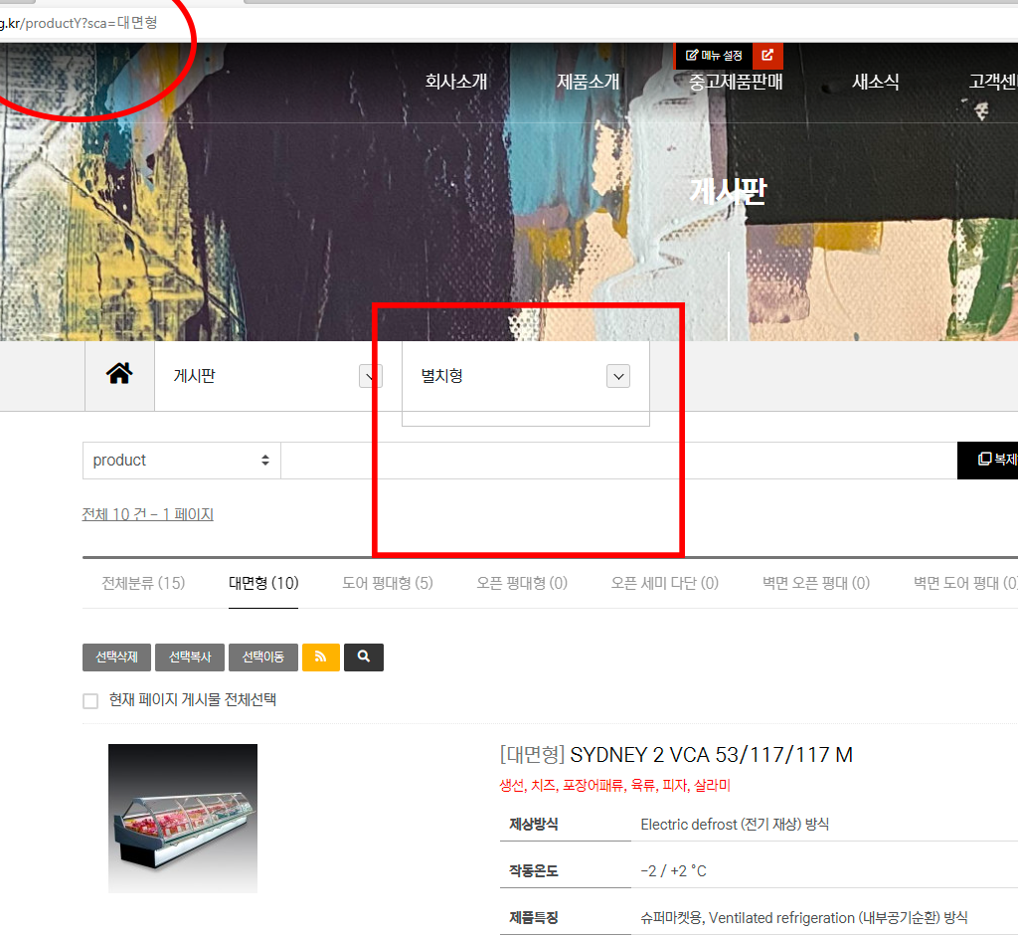
Task: Click the red external link icon
Action: 767,56
